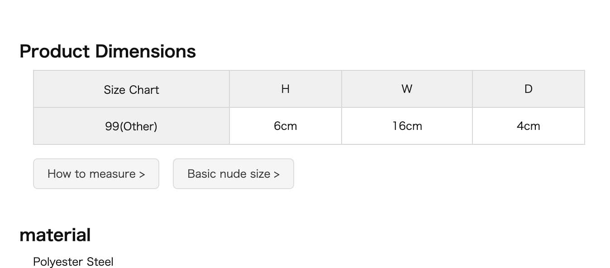Click the 6cm height value
Image resolution: width=610 pixels, height=268 pixels.
pyautogui.click(x=286, y=126)
